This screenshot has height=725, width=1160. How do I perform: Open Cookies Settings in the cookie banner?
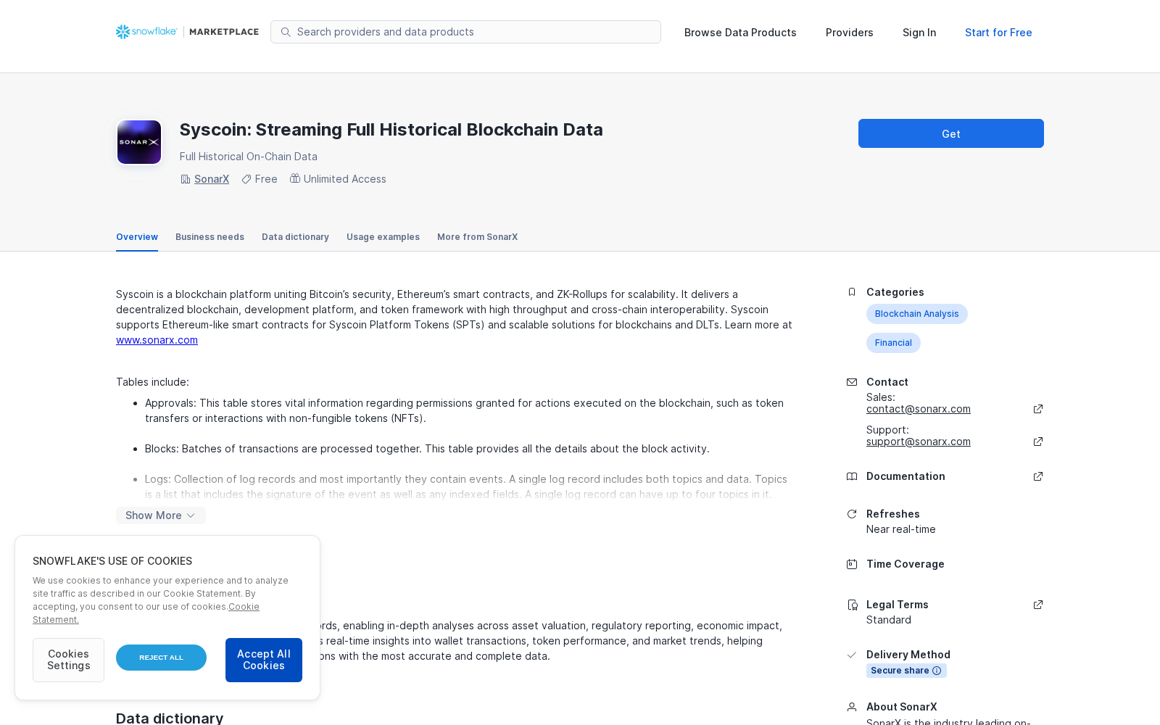pyautogui.click(x=68, y=660)
